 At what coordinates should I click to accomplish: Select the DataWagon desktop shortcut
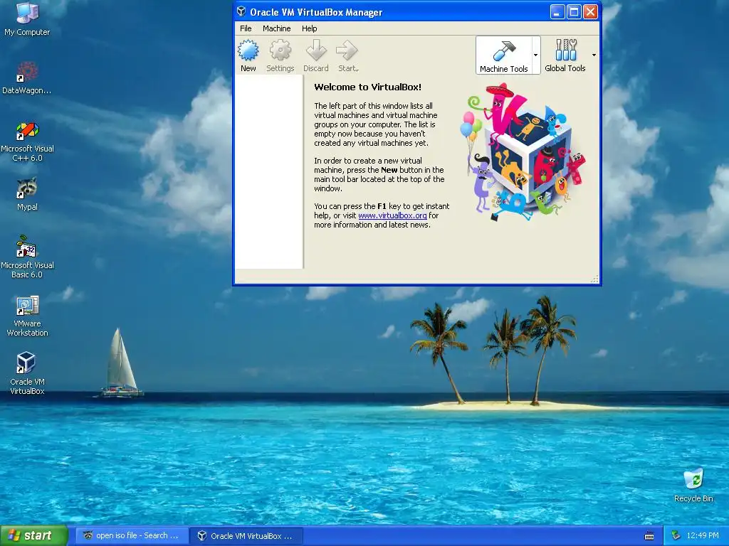[x=27, y=77]
